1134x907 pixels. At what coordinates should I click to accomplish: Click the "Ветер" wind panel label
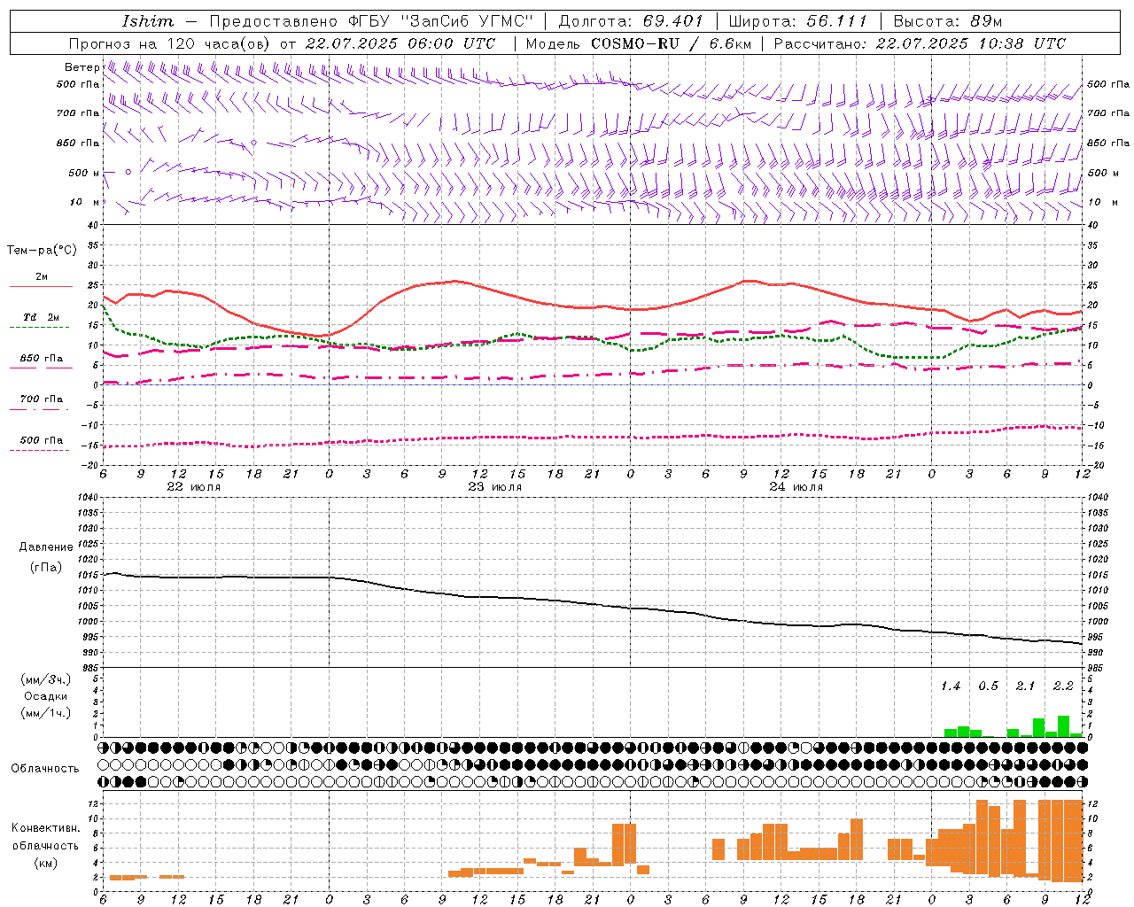[82, 67]
